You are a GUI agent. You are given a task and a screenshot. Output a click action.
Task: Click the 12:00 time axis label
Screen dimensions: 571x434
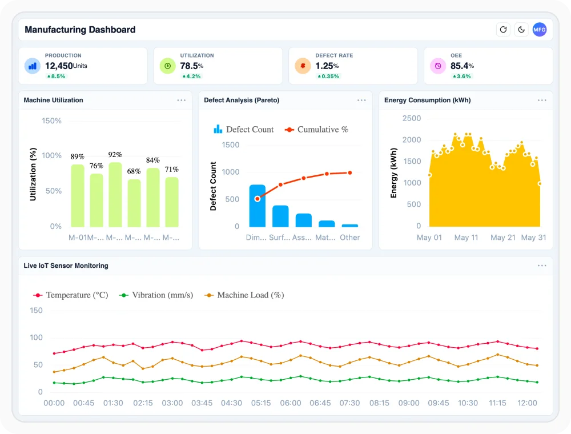pos(527,403)
